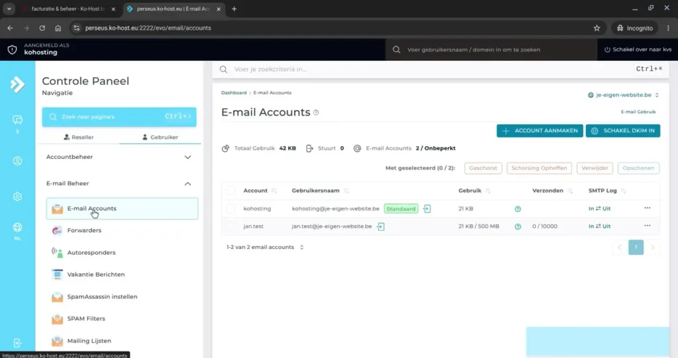Open the Forwarders navigation item
This screenshot has height=358, width=678.
tap(122, 230)
